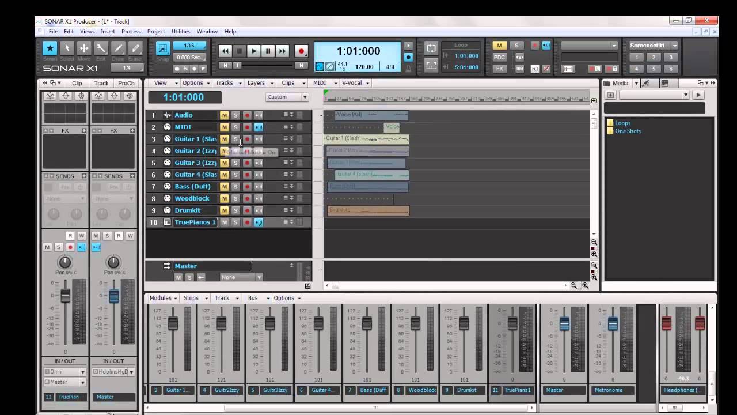This screenshot has height=415, width=737.
Task: Open the Snap resolution 1/16 dropdown
Action: 189,46
